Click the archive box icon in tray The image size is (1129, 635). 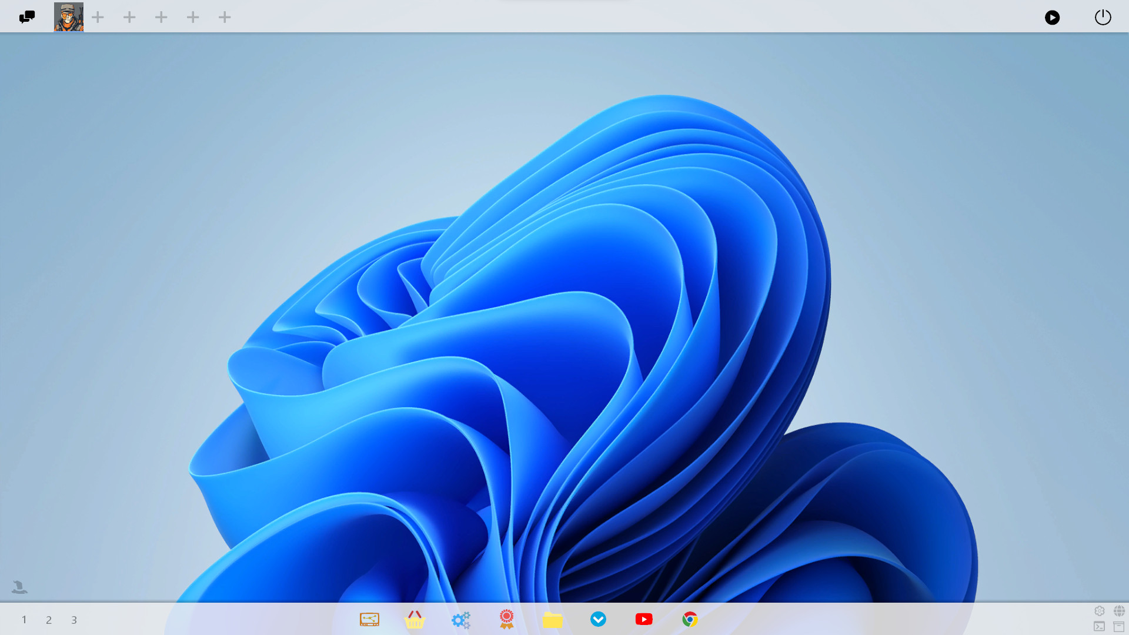[x=1119, y=627]
